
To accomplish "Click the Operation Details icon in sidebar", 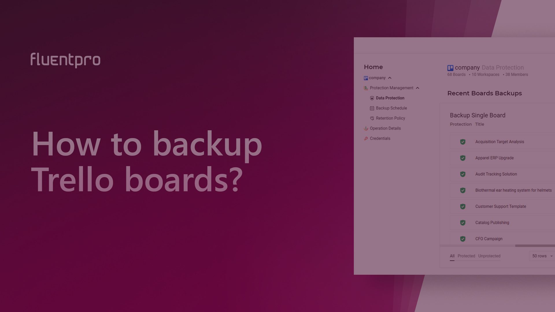I will pyautogui.click(x=366, y=128).
